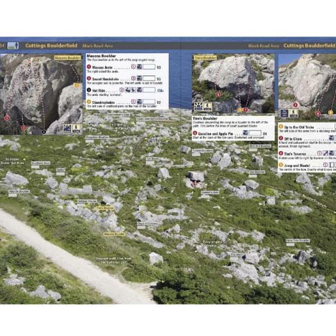336x336 pixels.
Task: Click the right Block Road Area header text
Action: click(x=264, y=46)
